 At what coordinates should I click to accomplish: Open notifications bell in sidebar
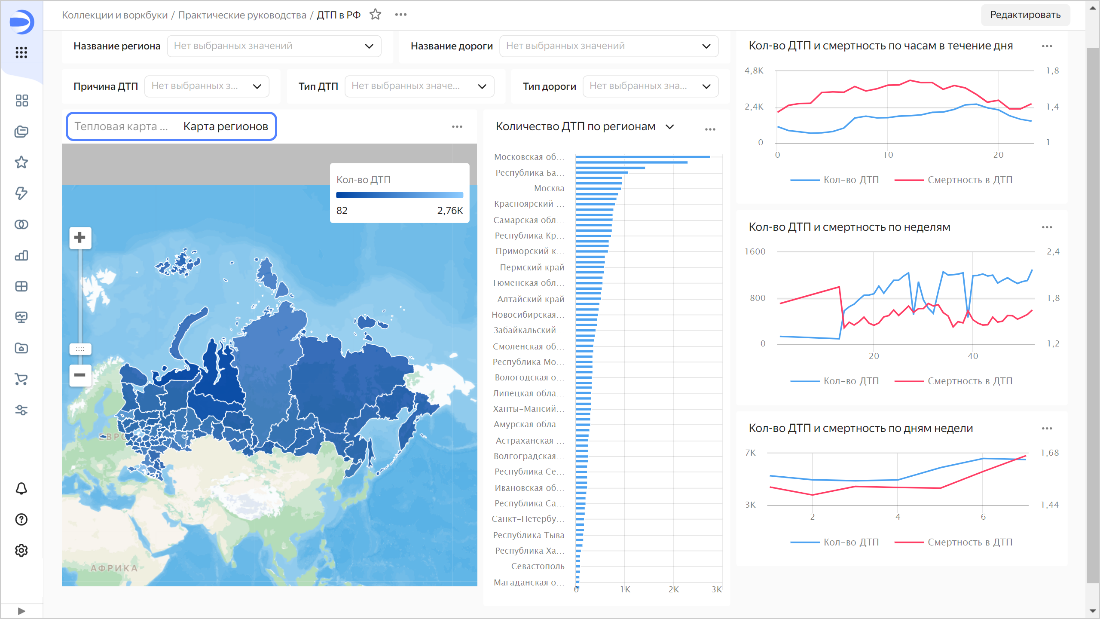[21, 488]
